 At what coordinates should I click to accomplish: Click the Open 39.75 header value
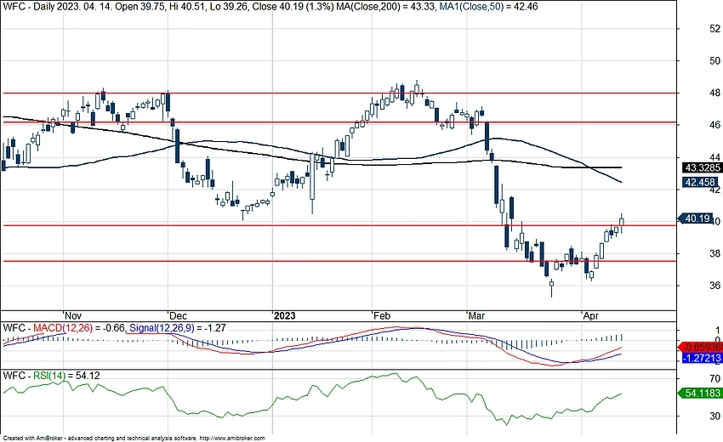pos(140,7)
